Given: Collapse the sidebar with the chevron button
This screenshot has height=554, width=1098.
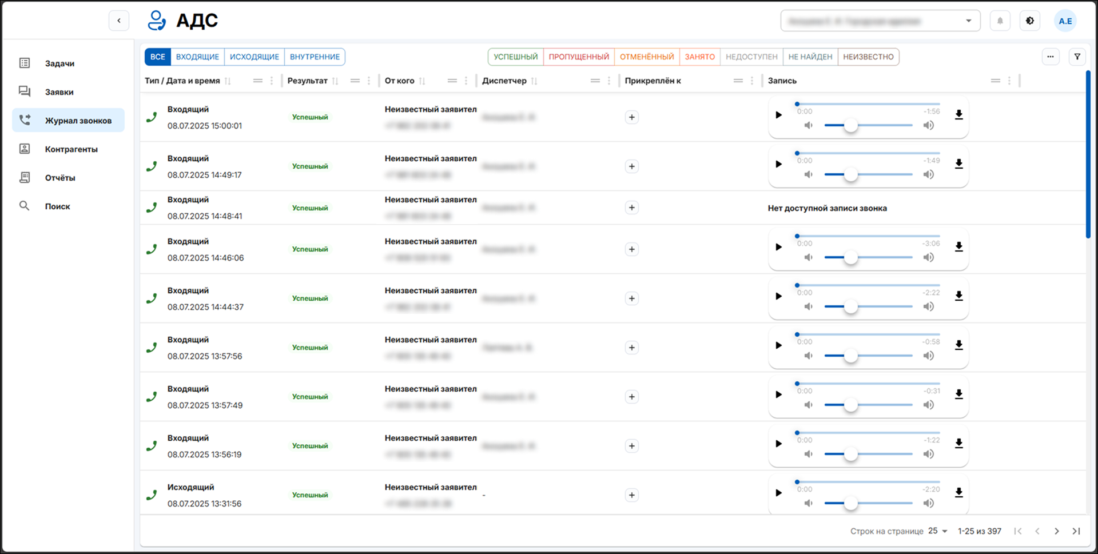Looking at the screenshot, I should coord(119,21).
